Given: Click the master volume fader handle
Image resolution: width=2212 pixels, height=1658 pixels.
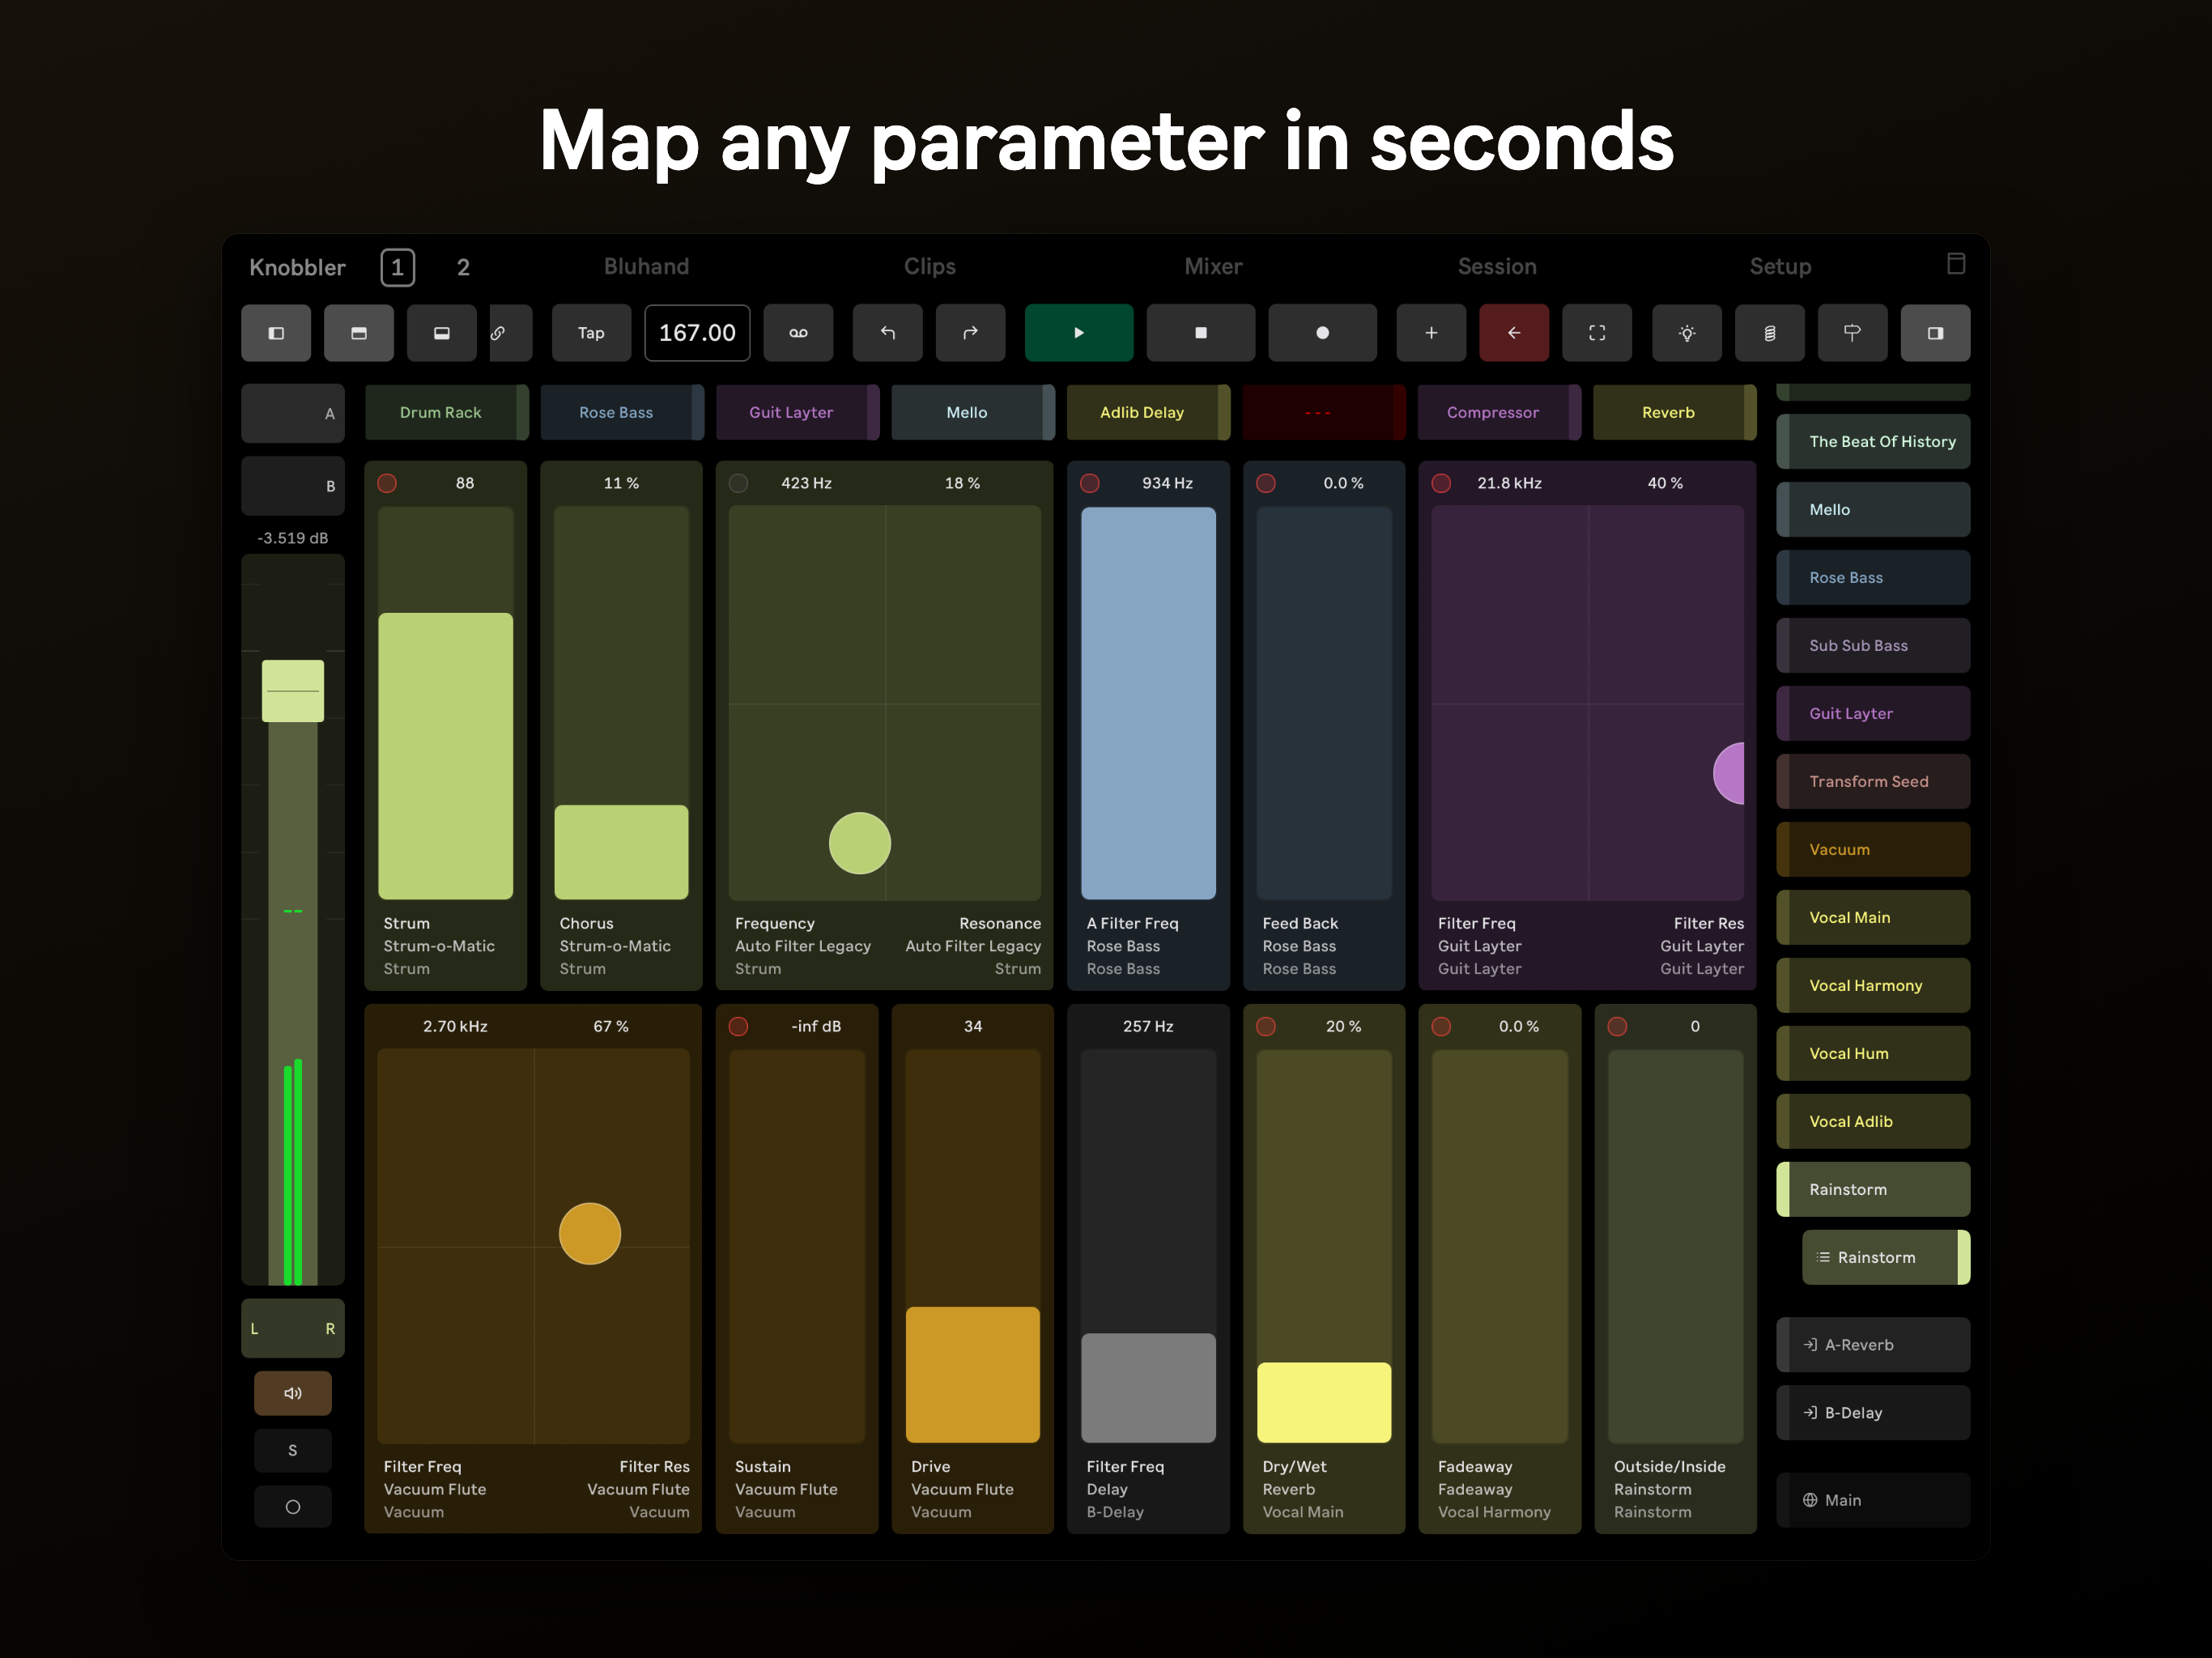Looking at the screenshot, I should (293, 691).
